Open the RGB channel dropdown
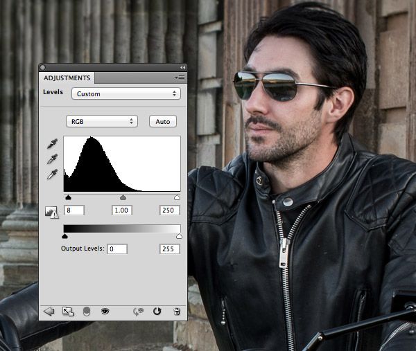This screenshot has width=416, height=351. click(x=102, y=121)
